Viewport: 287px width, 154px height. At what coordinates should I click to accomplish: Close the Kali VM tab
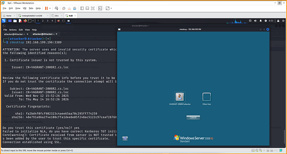75,16
